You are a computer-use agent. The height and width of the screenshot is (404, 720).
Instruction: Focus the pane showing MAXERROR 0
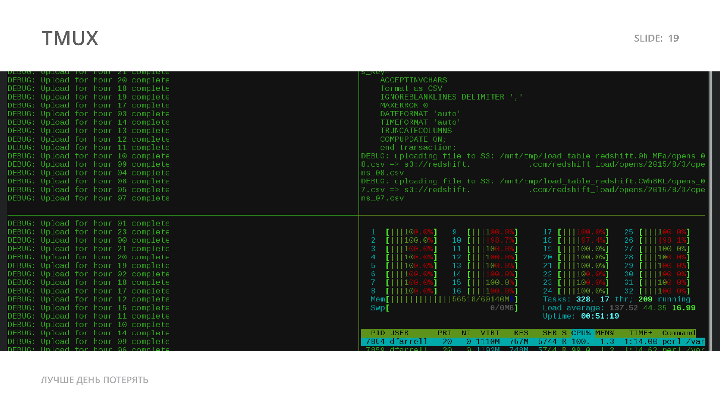(x=533, y=143)
